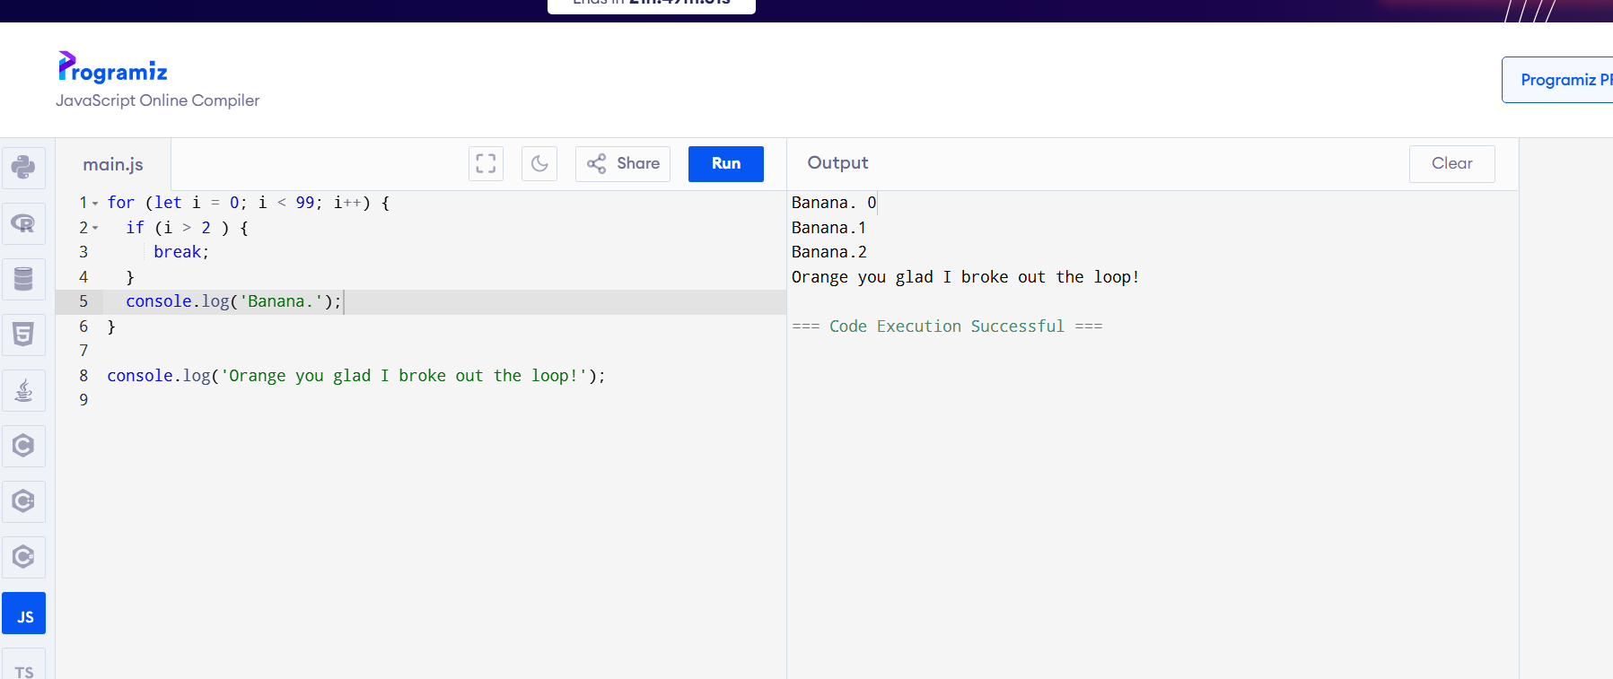Switch to the Python compiler icon
Screen dimensions: 1613x679
(x=23, y=167)
